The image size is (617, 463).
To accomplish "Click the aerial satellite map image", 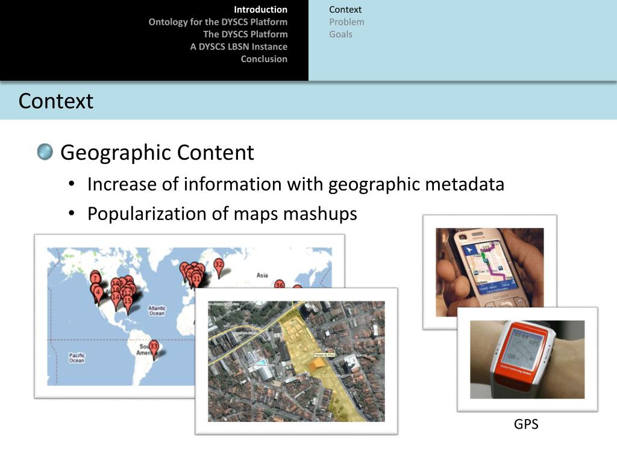I will point(296,362).
